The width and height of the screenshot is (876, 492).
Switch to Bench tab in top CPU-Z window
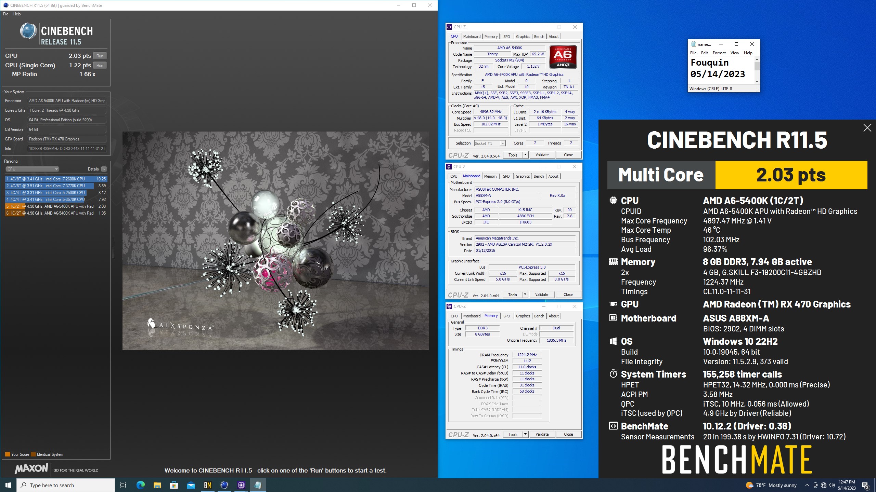539,37
